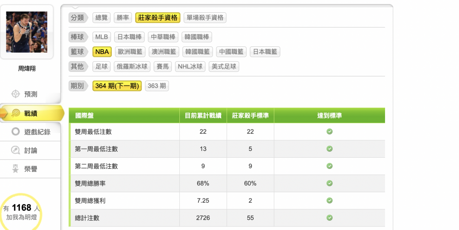The image size is (459, 230).
Task: Choose the NBA league filter
Action: click(x=102, y=52)
